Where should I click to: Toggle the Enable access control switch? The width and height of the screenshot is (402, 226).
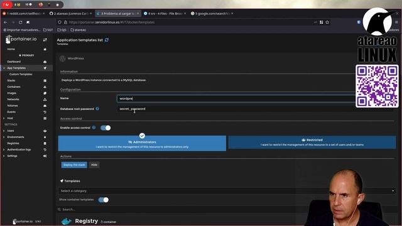(106, 128)
